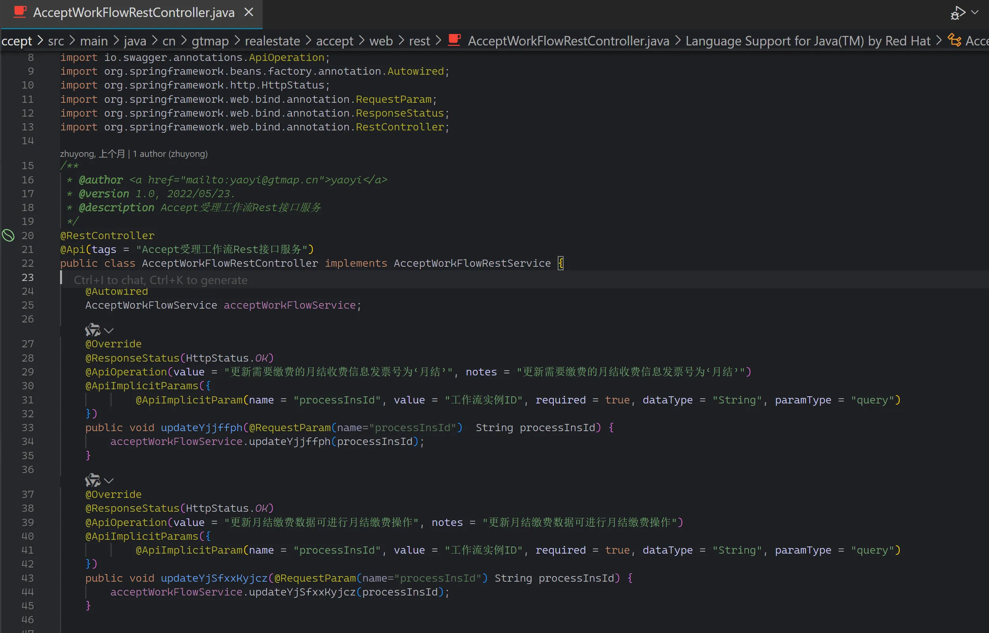Select the AcceptWorkFlowRestController.java editor tab

tap(133, 13)
